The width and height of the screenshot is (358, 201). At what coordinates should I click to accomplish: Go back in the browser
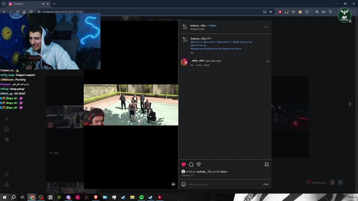4,12
